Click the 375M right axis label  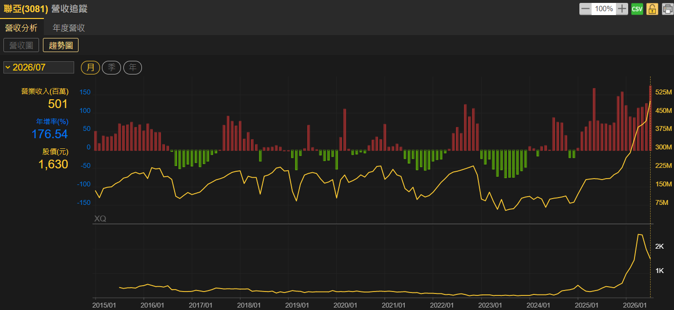click(664, 129)
